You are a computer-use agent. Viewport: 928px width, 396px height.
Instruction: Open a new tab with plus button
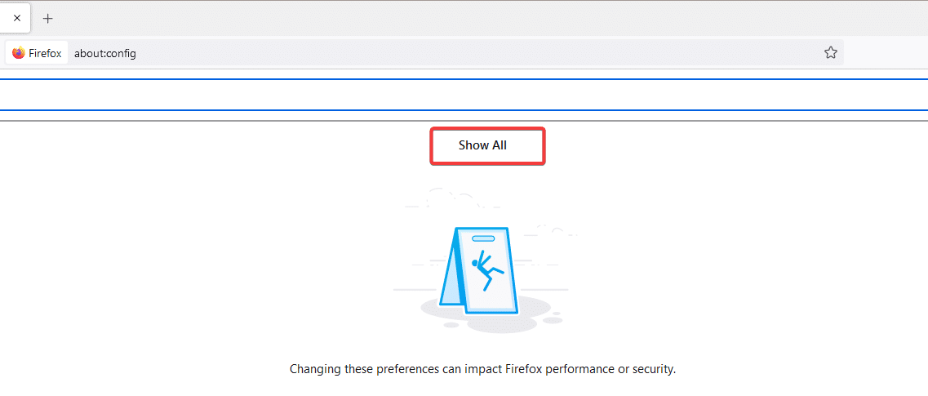pos(48,18)
